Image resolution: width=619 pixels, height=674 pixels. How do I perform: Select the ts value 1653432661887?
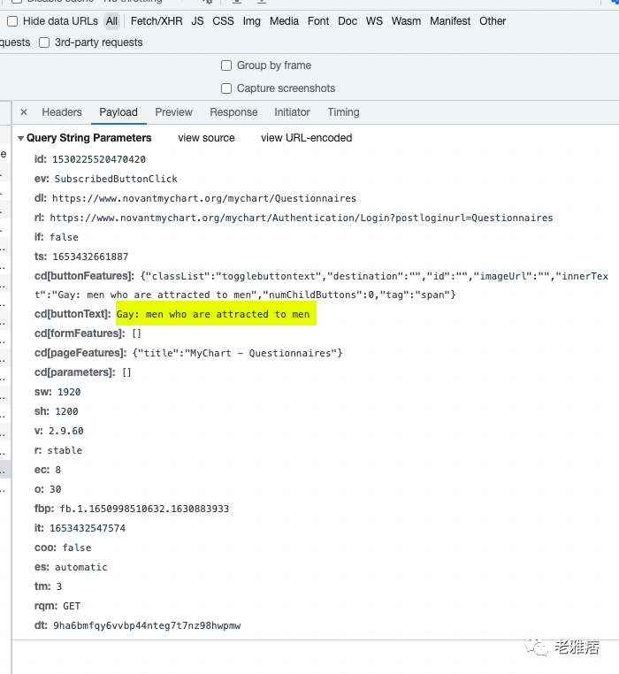click(90, 257)
